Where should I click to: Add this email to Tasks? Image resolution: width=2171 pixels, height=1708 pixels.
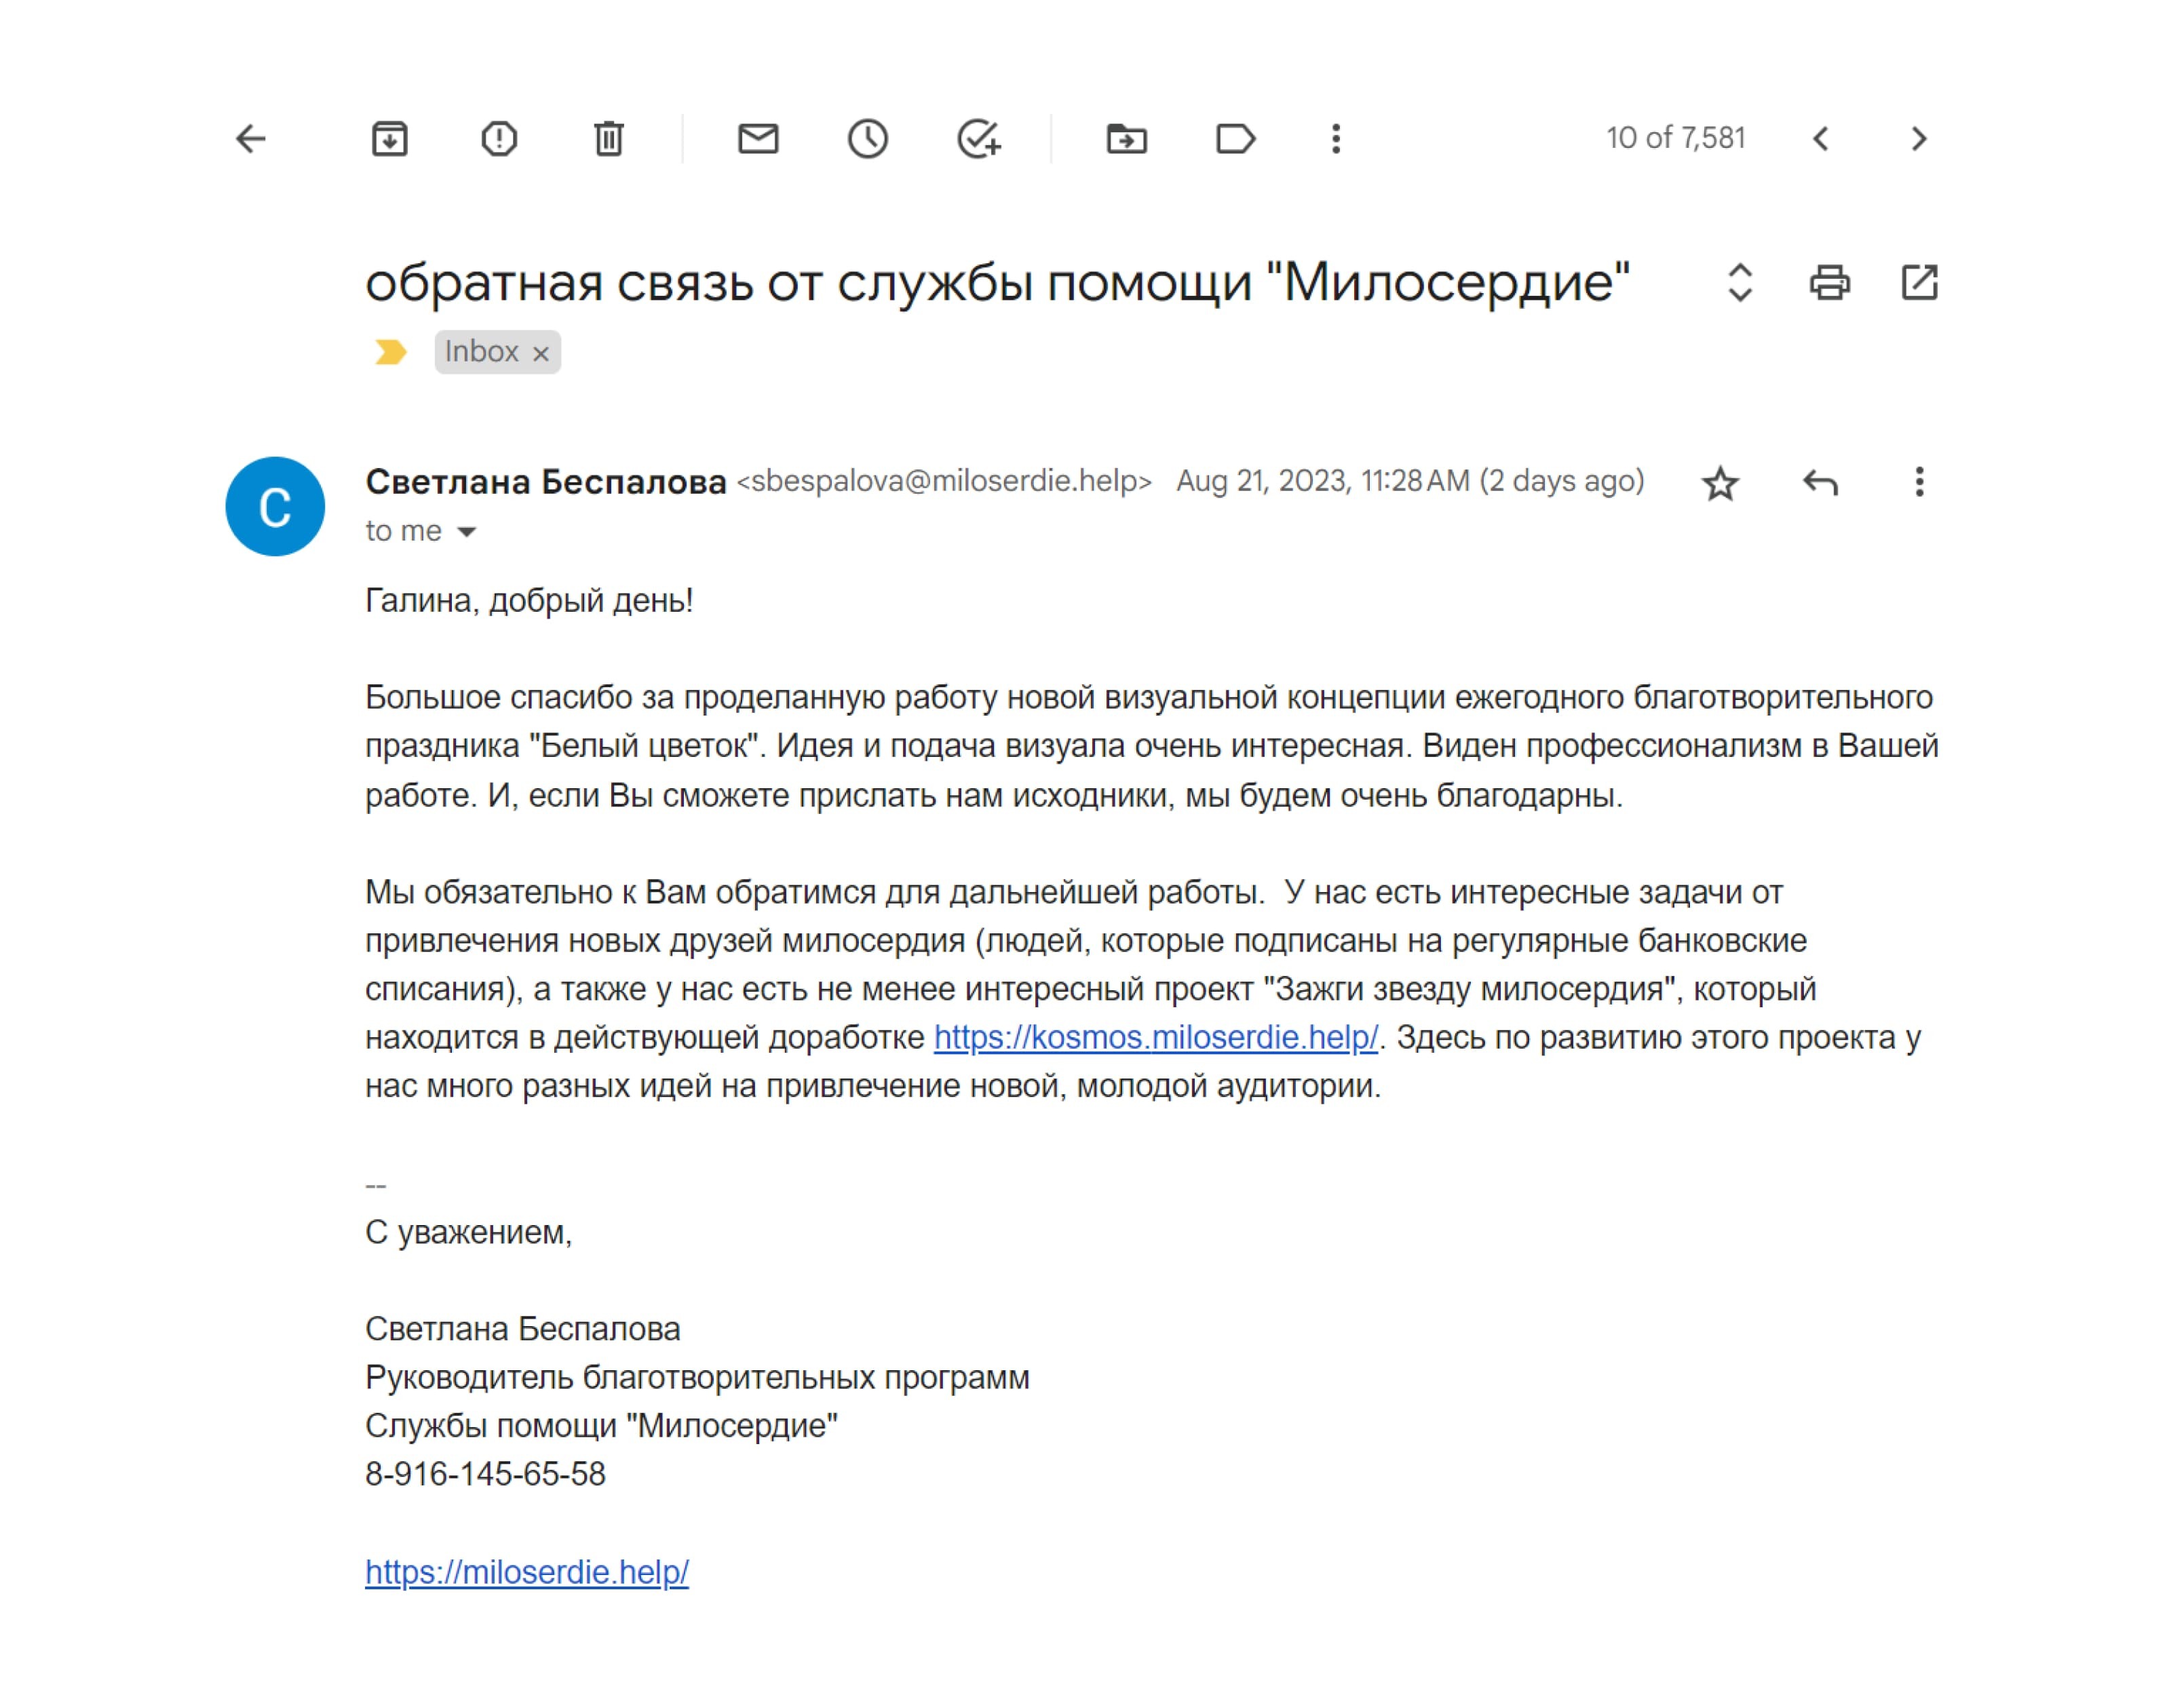978,139
